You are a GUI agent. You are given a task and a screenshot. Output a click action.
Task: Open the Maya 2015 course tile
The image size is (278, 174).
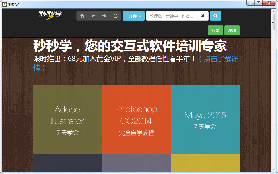click(x=205, y=120)
